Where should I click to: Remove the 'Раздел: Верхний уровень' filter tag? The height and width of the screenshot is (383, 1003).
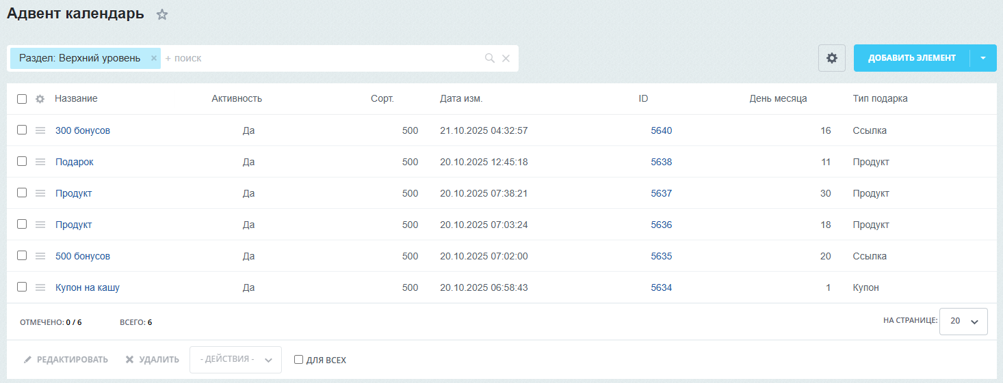(154, 59)
